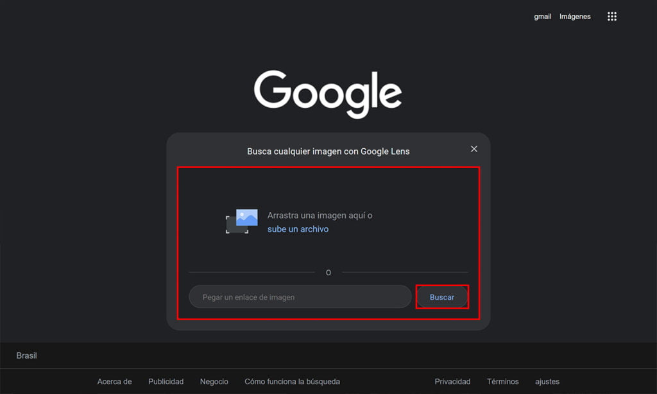Click the image upload illustration icon
Screen dimensions: 657x394
click(x=242, y=221)
